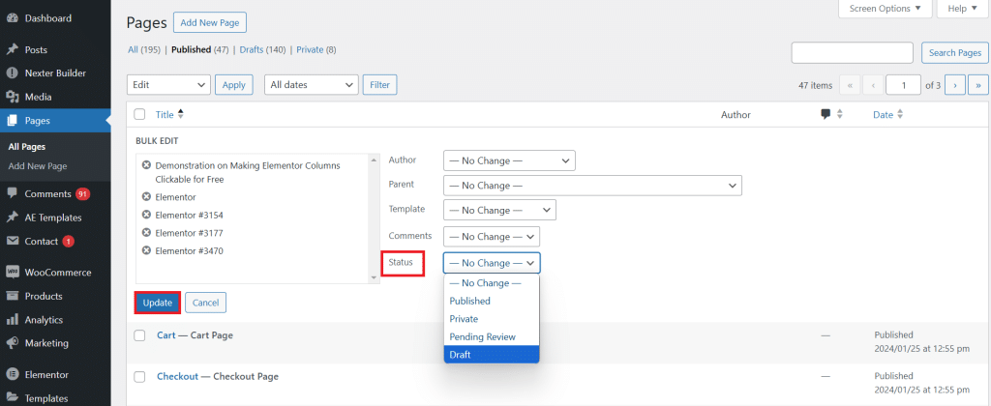The height and width of the screenshot is (406, 991).
Task: Show Private (8) pages filter
Action: pyautogui.click(x=316, y=49)
